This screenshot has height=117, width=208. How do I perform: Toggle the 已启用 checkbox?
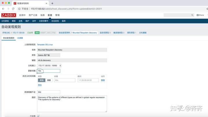(x=38, y=116)
